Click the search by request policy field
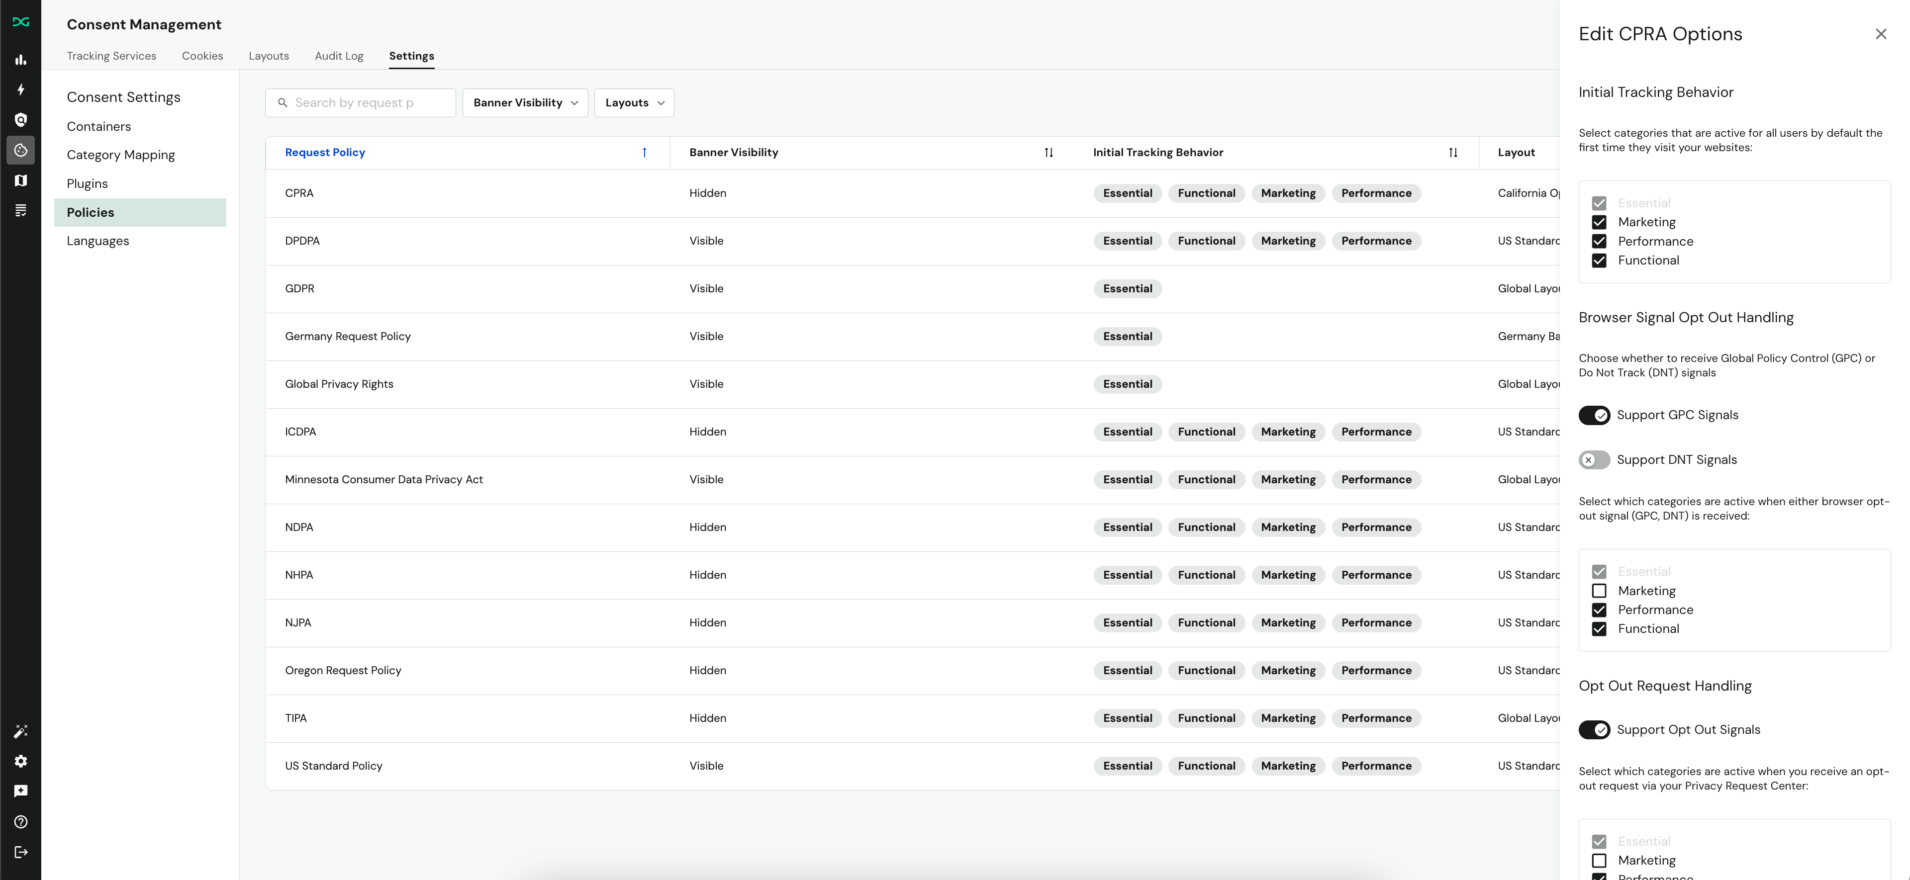Image resolution: width=1910 pixels, height=880 pixels. tap(360, 103)
